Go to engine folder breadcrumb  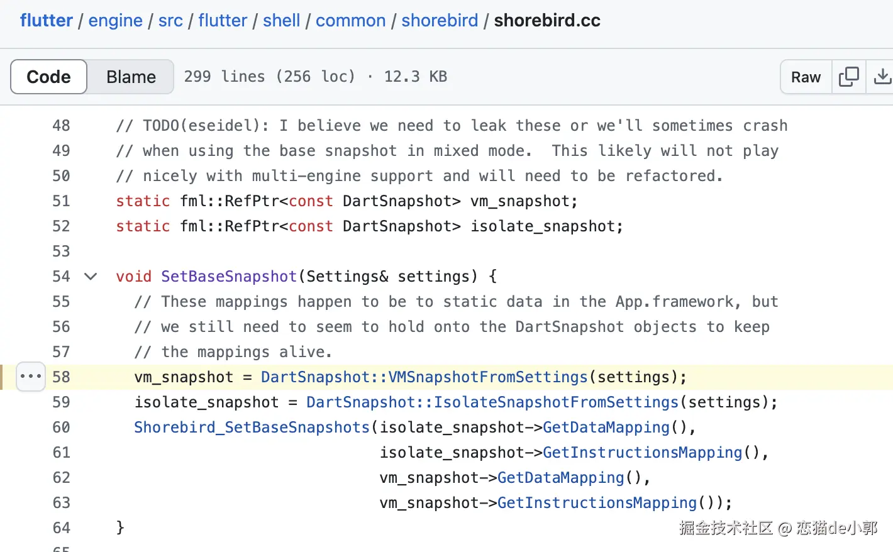(x=115, y=20)
